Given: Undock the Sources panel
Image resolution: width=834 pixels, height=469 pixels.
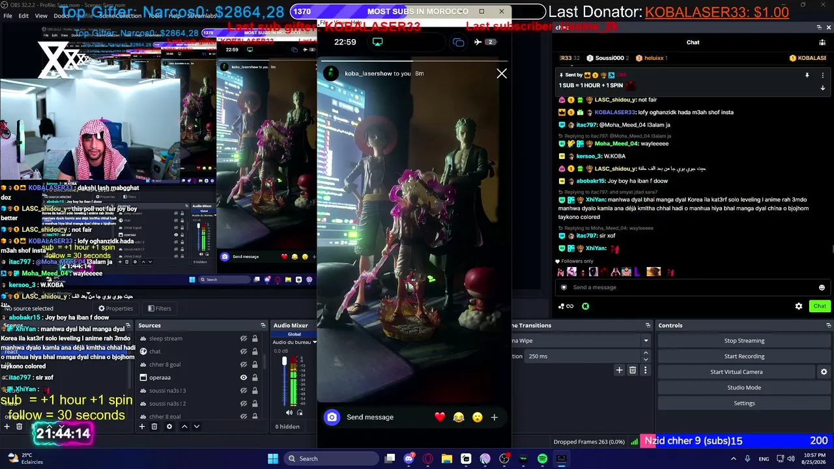Looking at the screenshot, I should pyautogui.click(x=263, y=325).
